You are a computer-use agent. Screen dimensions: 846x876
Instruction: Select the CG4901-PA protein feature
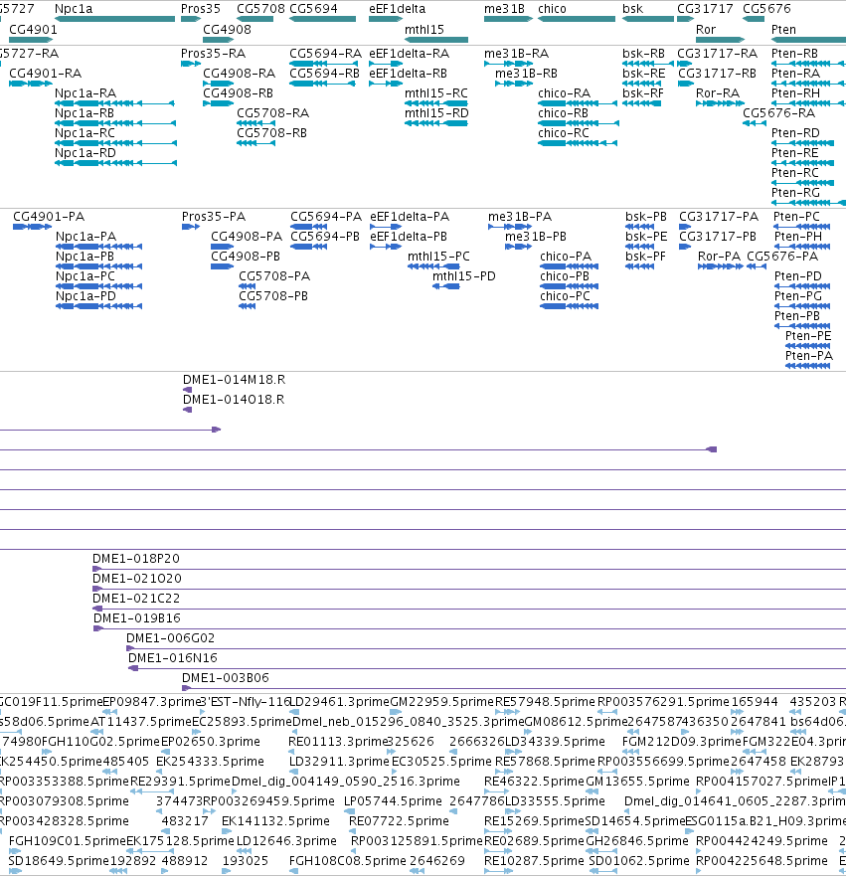tap(32, 227)
